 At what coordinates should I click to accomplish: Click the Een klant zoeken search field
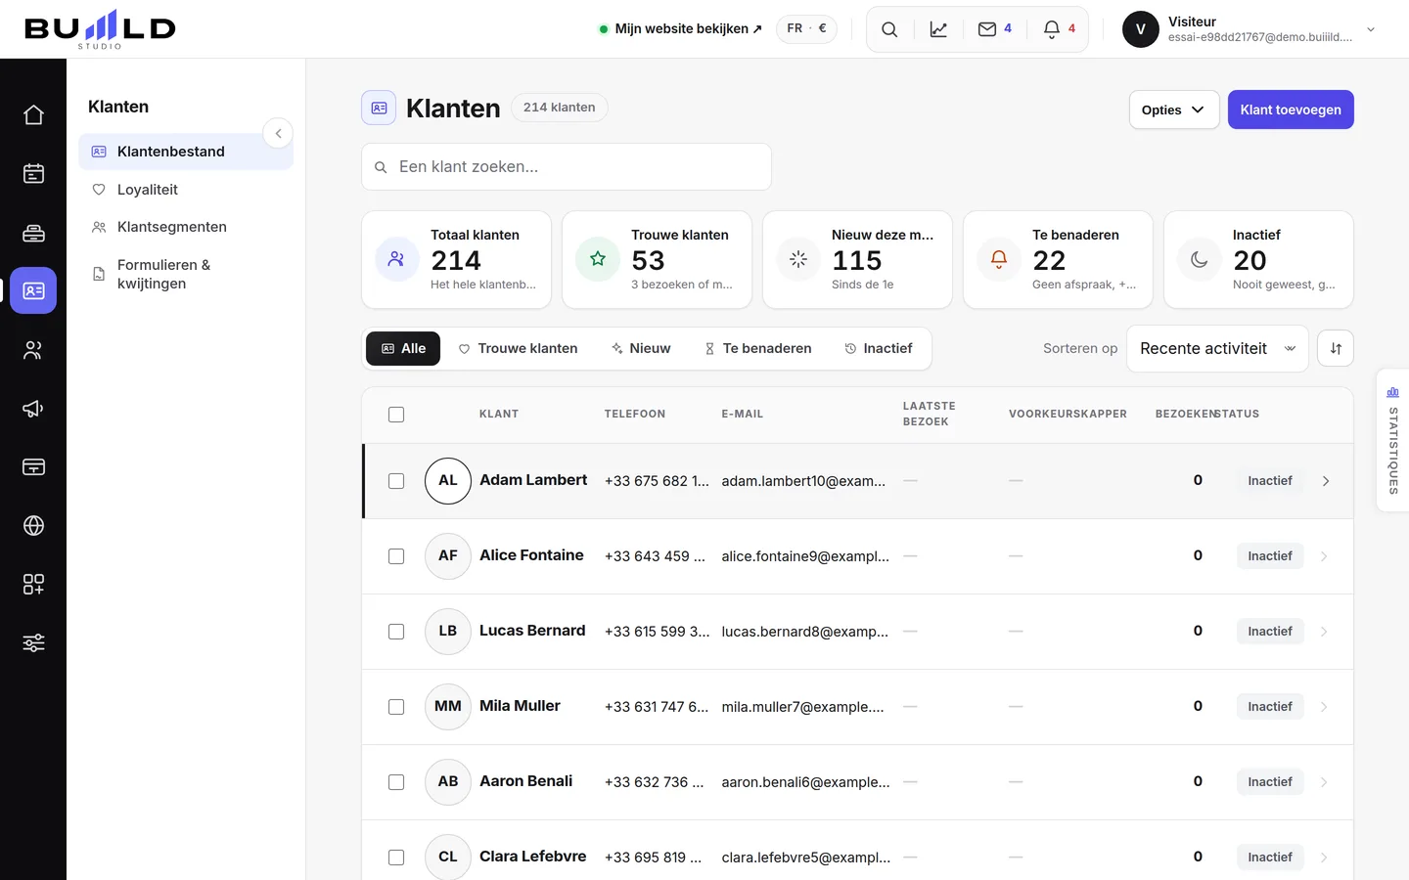pos(567,167)
